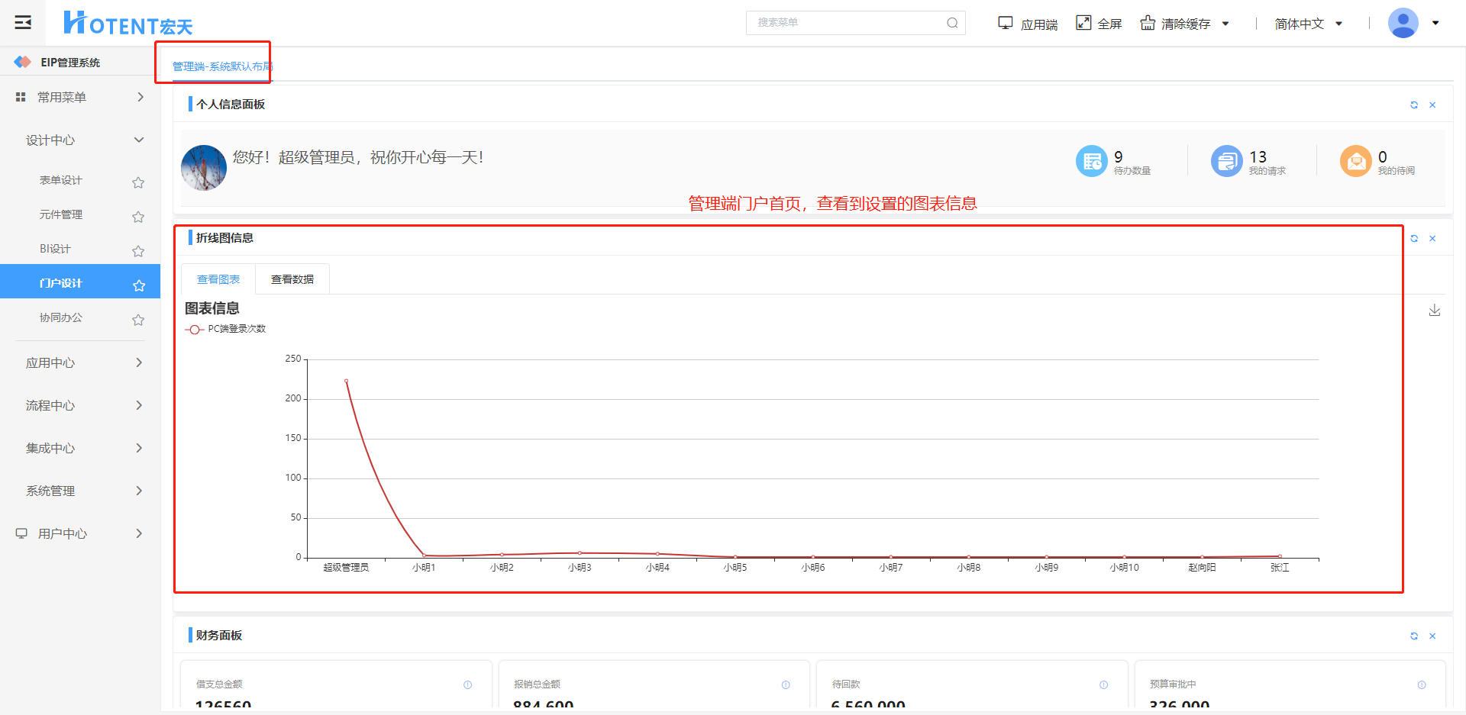Click the info icon on 借支总金额 card

(x=467, y=685)
